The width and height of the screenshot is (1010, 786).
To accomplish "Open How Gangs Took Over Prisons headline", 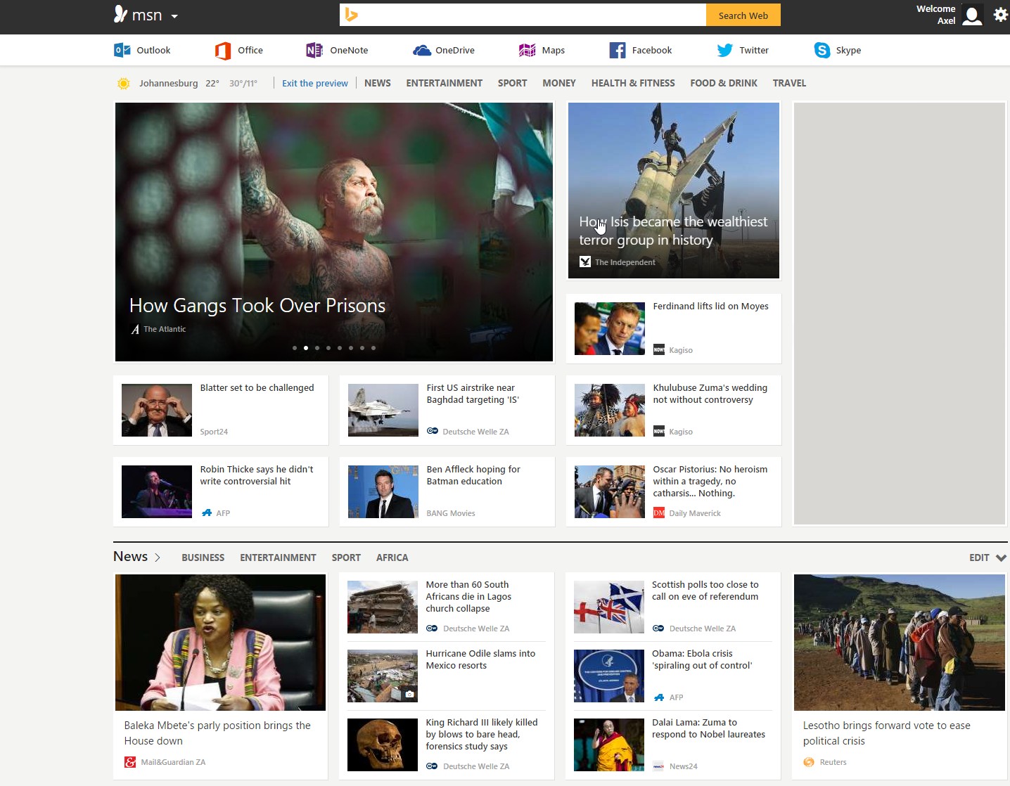I will coord(257,305).
